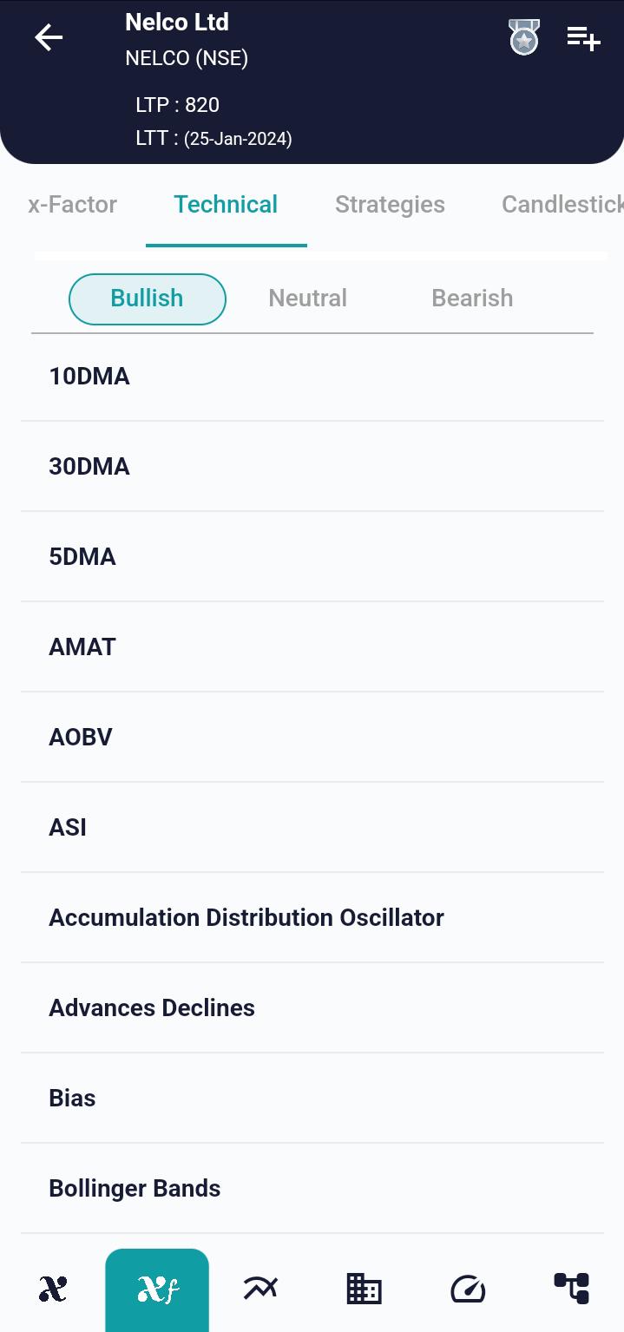Select the speedometer gauge icon at bottom
Screen dimensions: 624x1332
pos(468,1289)
